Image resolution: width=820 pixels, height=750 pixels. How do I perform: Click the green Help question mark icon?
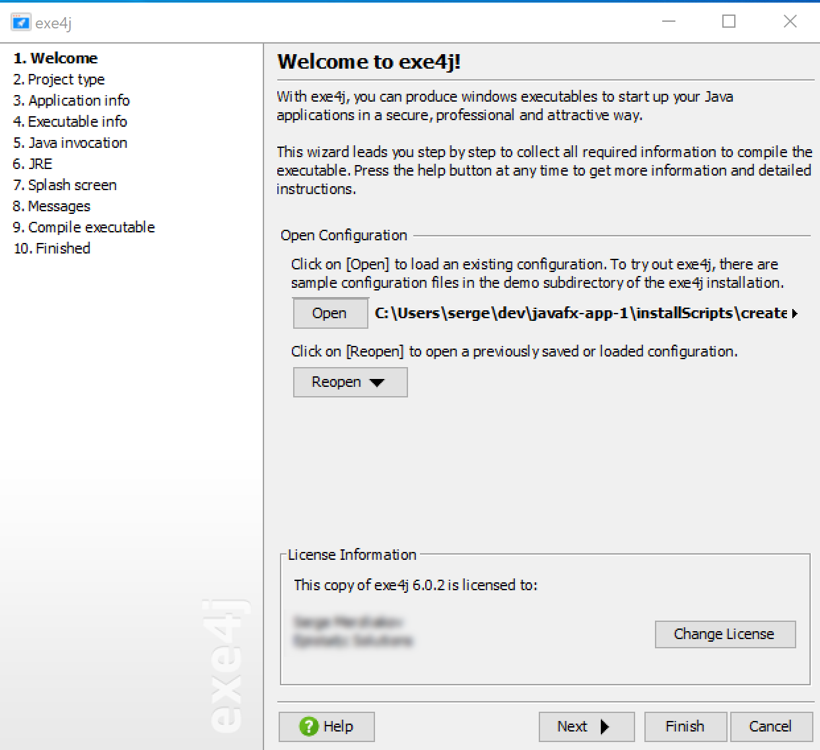tap(308, 726)
